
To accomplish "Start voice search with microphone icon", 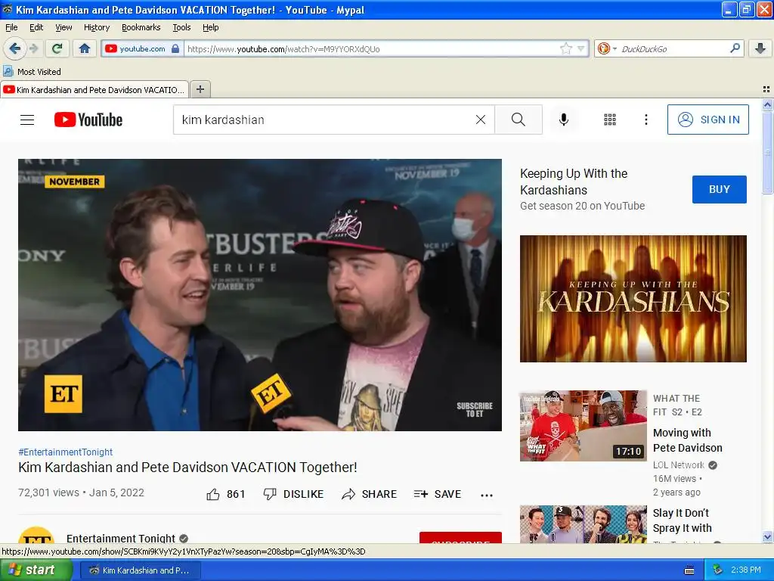I will pyautogui.click(x=564, y=120).
